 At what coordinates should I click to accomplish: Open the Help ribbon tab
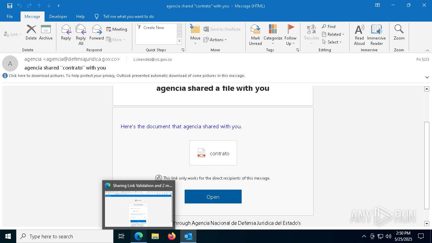[x=80, y=16]
